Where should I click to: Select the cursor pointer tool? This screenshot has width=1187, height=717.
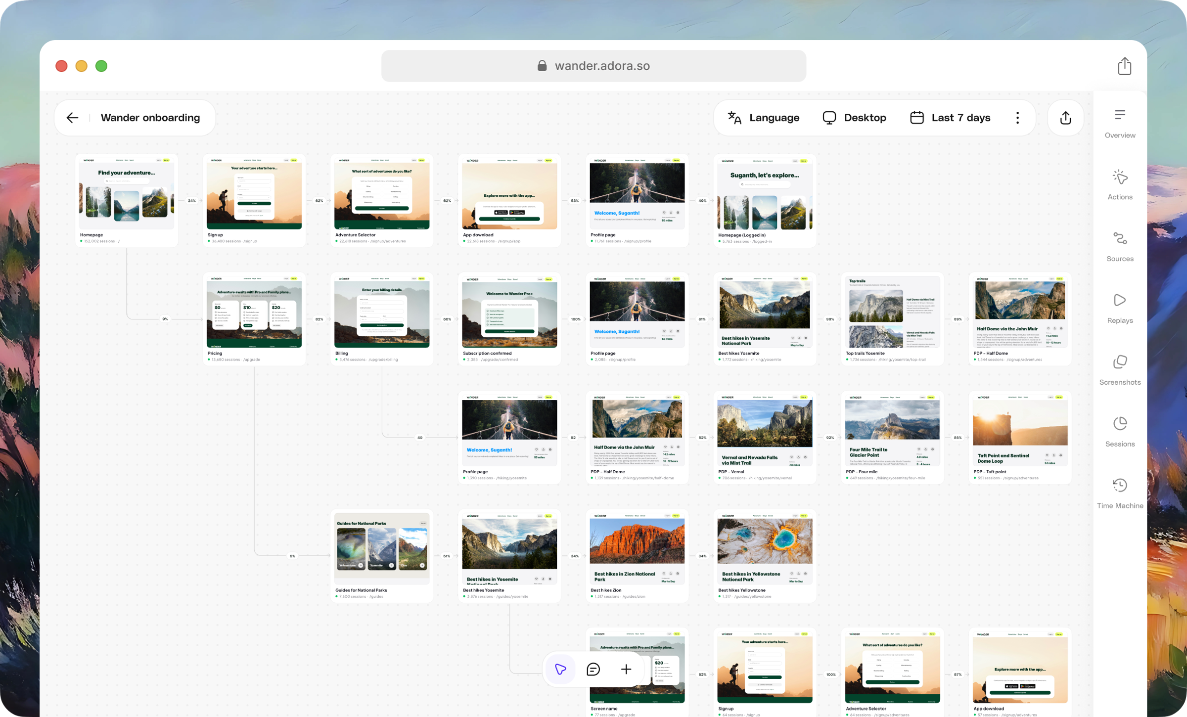point(560,669)
